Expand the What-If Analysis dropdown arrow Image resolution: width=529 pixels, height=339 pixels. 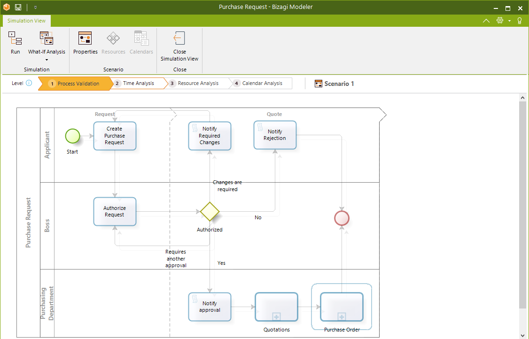pos(47,60)
